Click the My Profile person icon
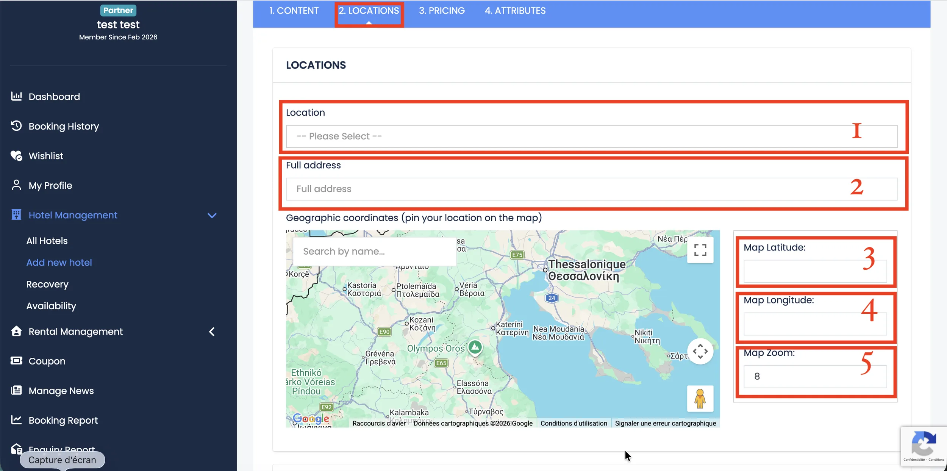947x471 pixels. 16,185
